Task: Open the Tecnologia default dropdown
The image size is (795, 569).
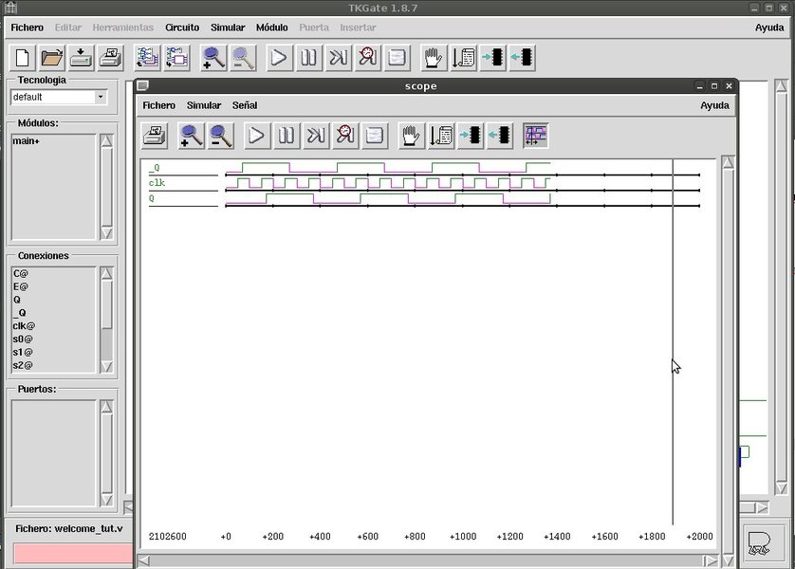Action: coord(101,97)
